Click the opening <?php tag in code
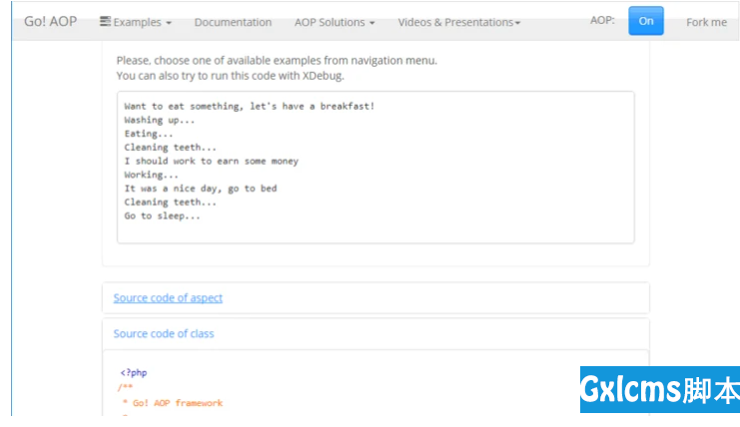Image resolution: width=740 pixels, height=427 pixels. [134, 372]
